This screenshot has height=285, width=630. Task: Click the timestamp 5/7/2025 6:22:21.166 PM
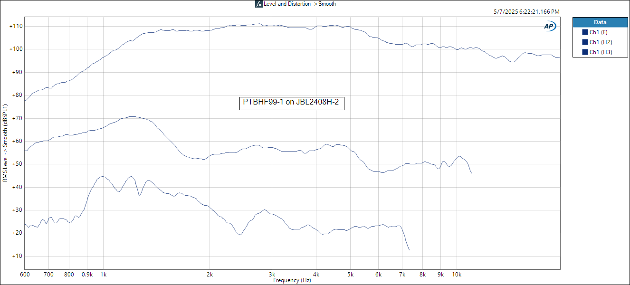(526, 11)
